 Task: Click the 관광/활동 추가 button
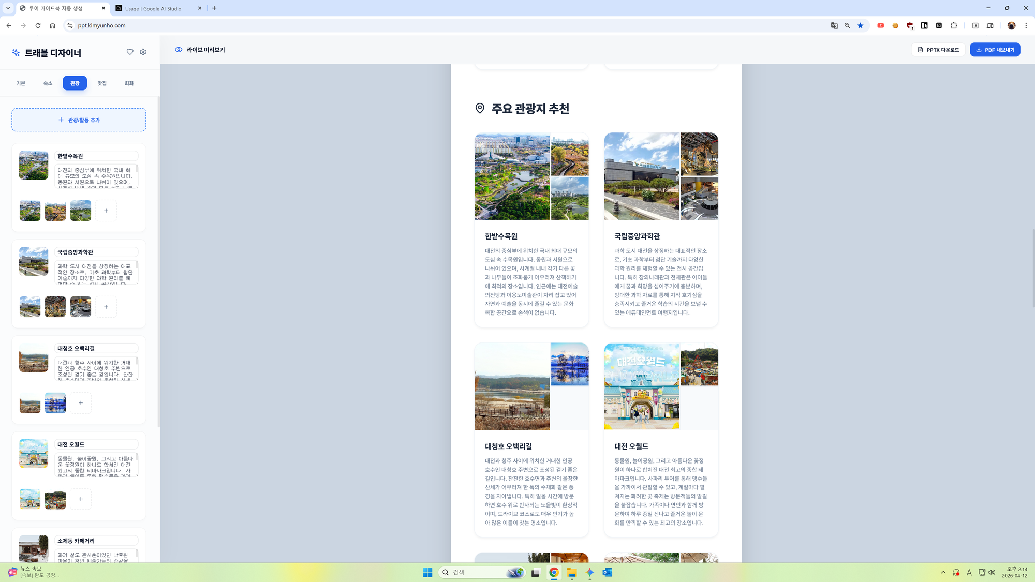(79, 120)
